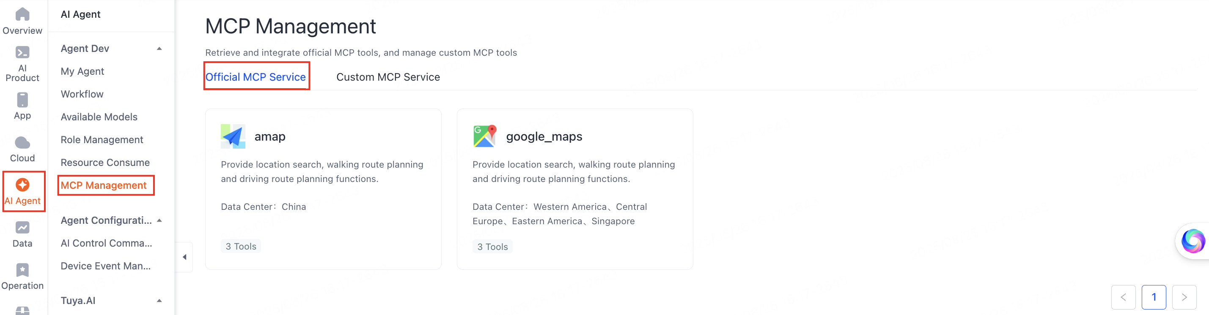Open the App phone icon
Viewport: 1209px width, 315px height.
(x=22, y=100)
